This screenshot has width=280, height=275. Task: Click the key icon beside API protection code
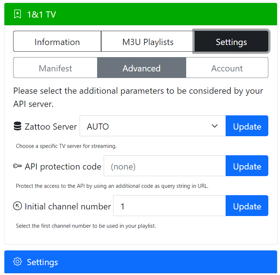point(18,166)
